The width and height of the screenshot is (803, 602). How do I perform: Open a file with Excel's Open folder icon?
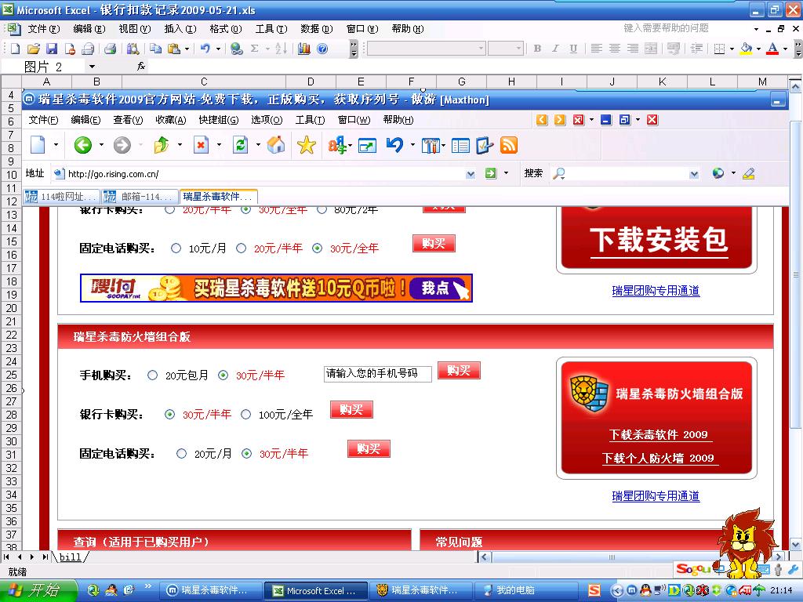[33, 49]
